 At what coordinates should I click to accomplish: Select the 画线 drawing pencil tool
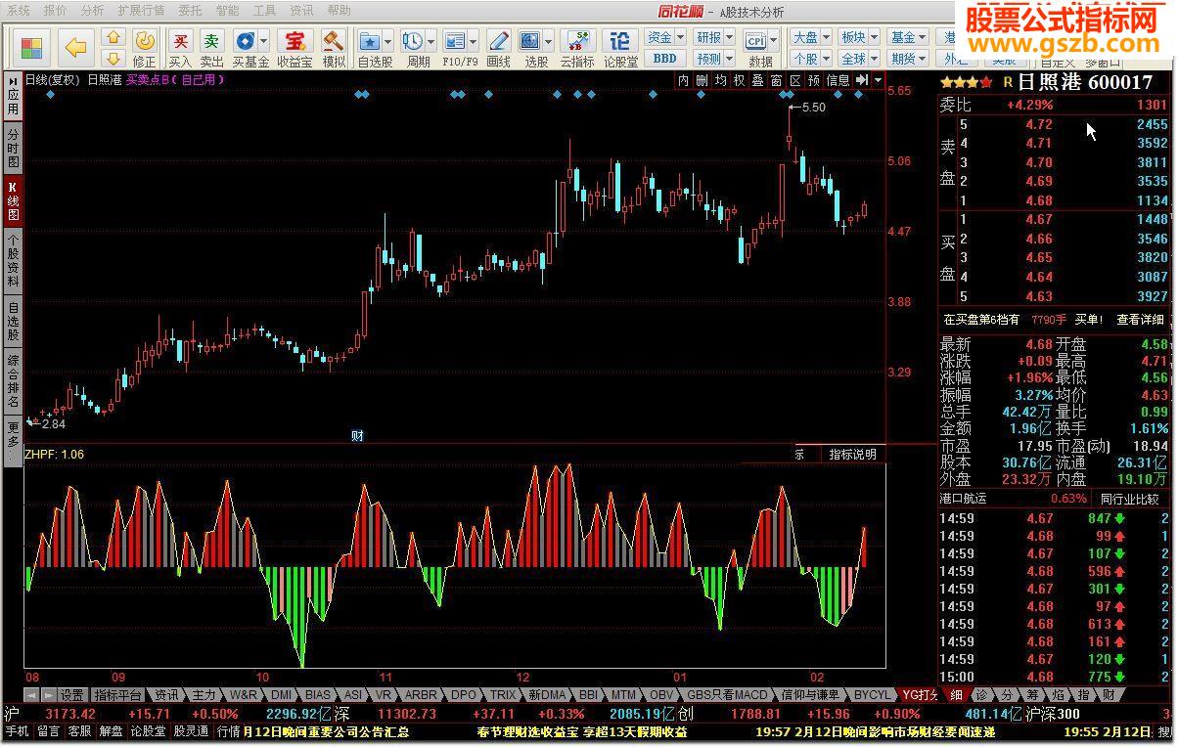pos(499,41)
